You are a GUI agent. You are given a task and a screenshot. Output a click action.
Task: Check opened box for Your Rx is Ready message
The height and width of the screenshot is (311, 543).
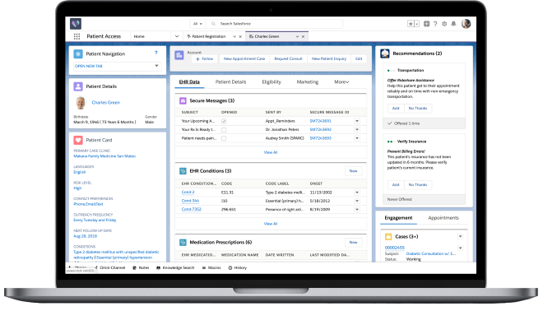point(224,130)
